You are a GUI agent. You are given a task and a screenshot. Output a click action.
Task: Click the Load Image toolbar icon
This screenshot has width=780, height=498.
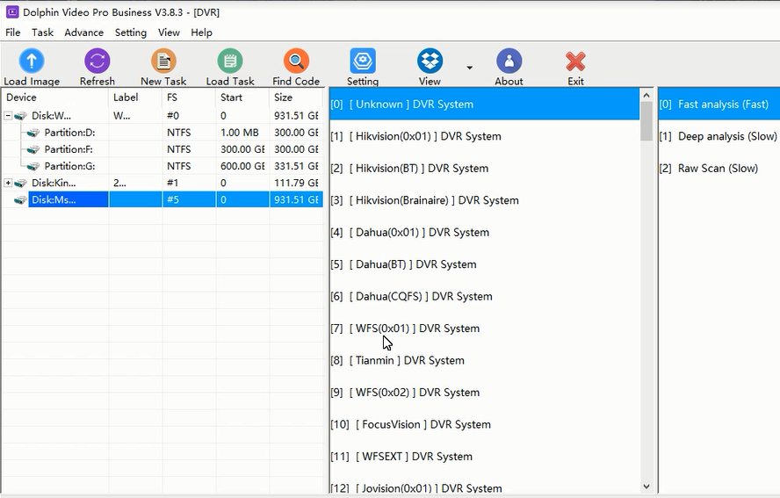click(x=32, y=61)
